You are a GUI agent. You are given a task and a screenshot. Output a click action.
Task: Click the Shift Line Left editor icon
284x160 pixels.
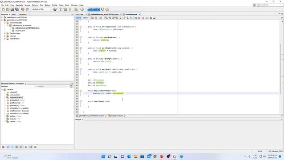pyautogui.click(x=135, y=18)
